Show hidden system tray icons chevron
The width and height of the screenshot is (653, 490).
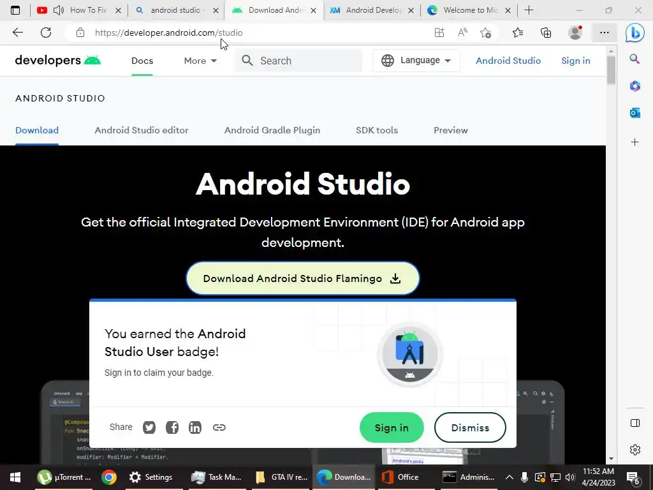pos(510,477)
